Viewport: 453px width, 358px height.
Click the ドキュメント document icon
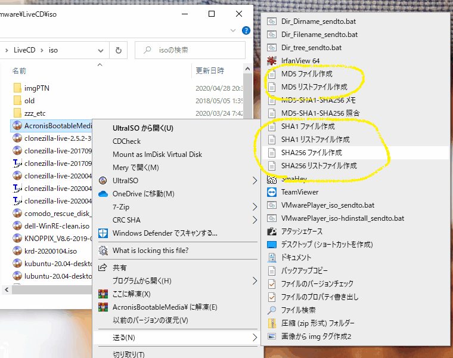(x=272, y=257)
